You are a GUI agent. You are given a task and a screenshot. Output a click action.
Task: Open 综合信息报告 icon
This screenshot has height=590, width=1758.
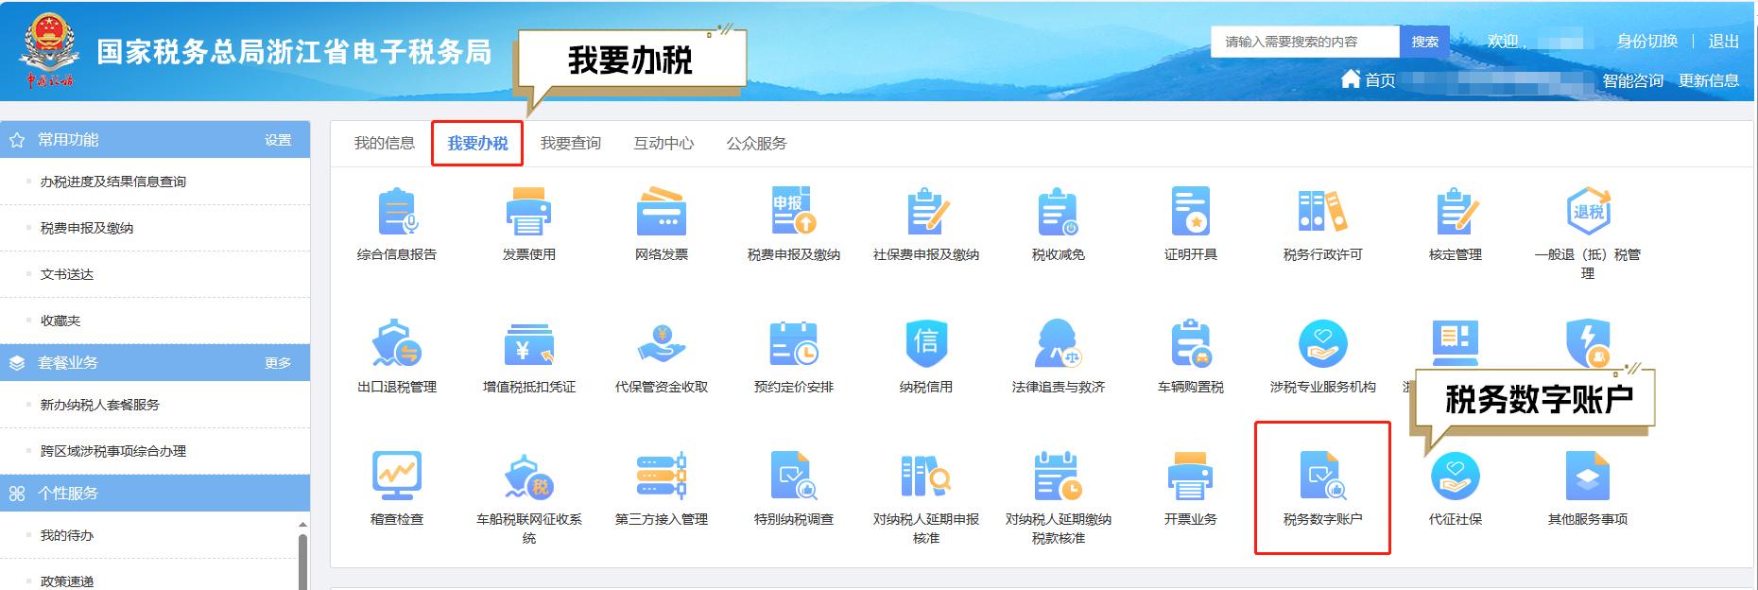click(397, 211)
